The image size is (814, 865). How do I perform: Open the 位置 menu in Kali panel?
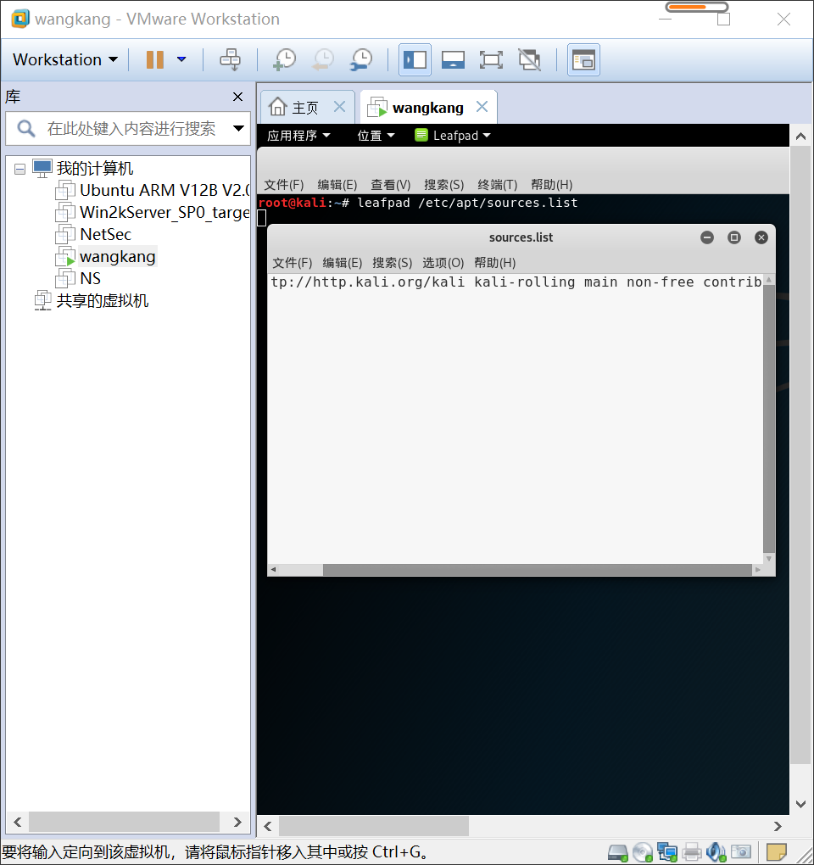pyautogui.click(x=376, y=136)
